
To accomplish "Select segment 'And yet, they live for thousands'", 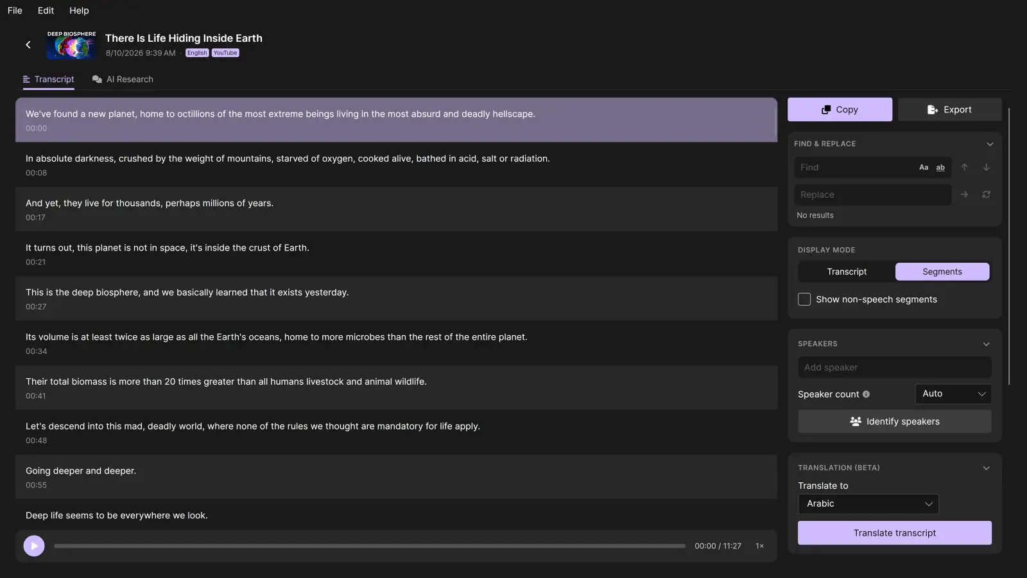I will pos(396,209).
